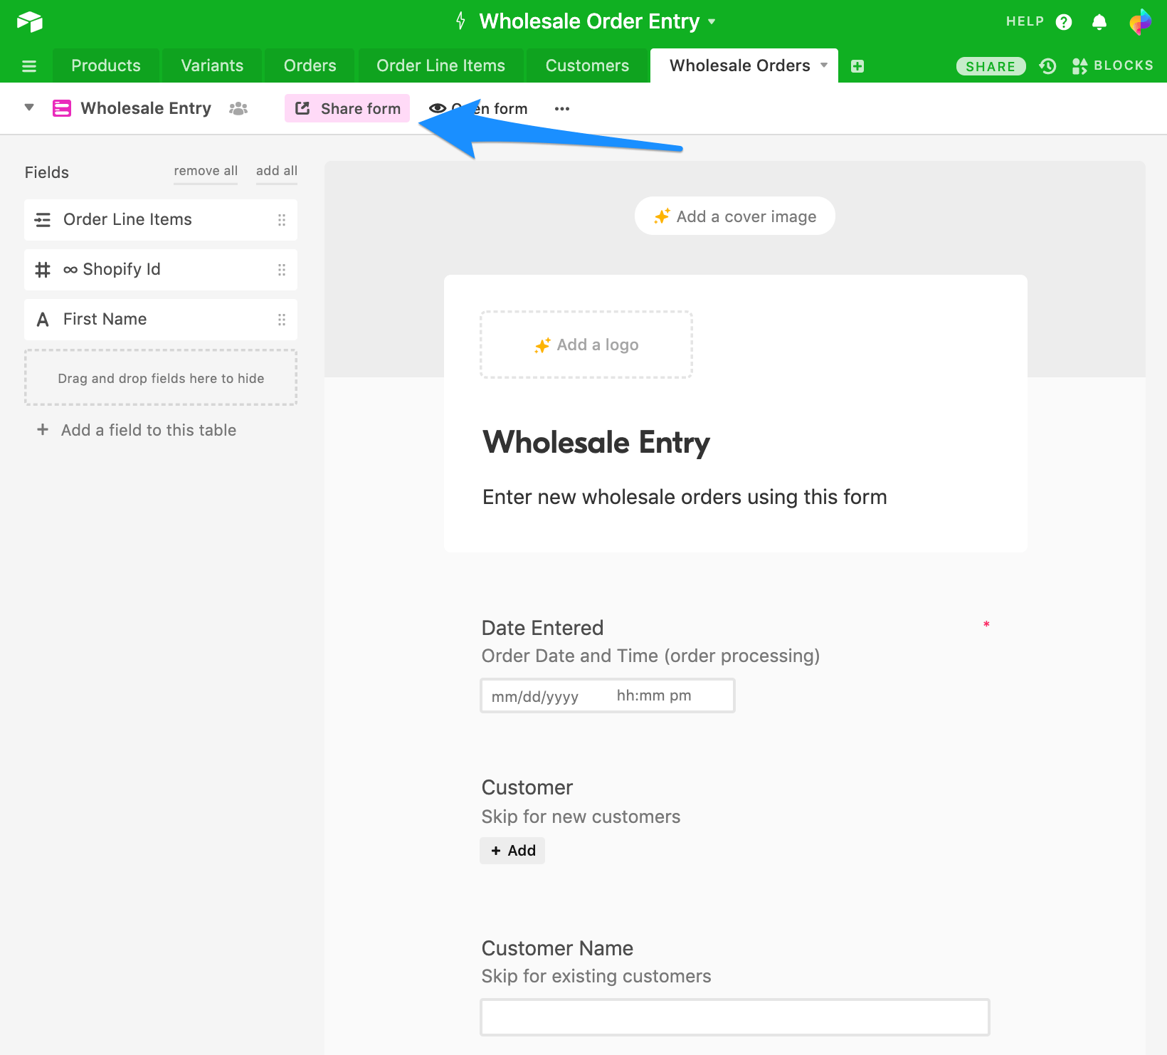Click the Share form button

tap(347, 108)
